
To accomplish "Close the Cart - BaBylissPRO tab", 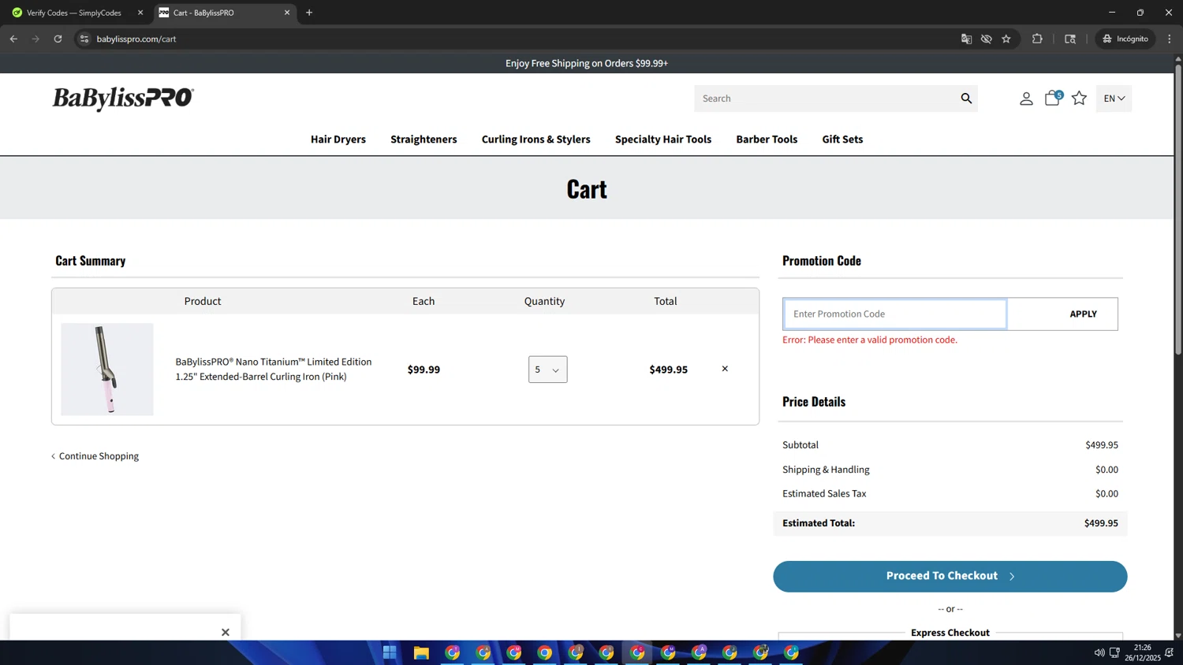I will (x=287, y=13).
